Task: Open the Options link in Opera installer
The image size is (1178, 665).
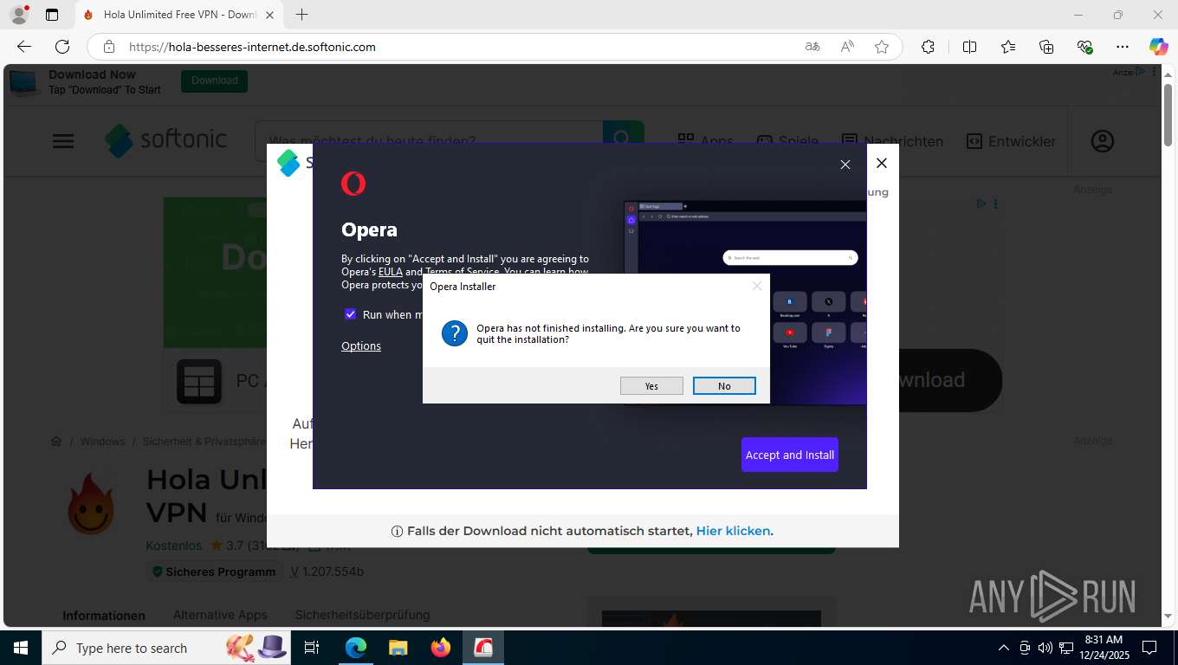Action: coord(361,345)
